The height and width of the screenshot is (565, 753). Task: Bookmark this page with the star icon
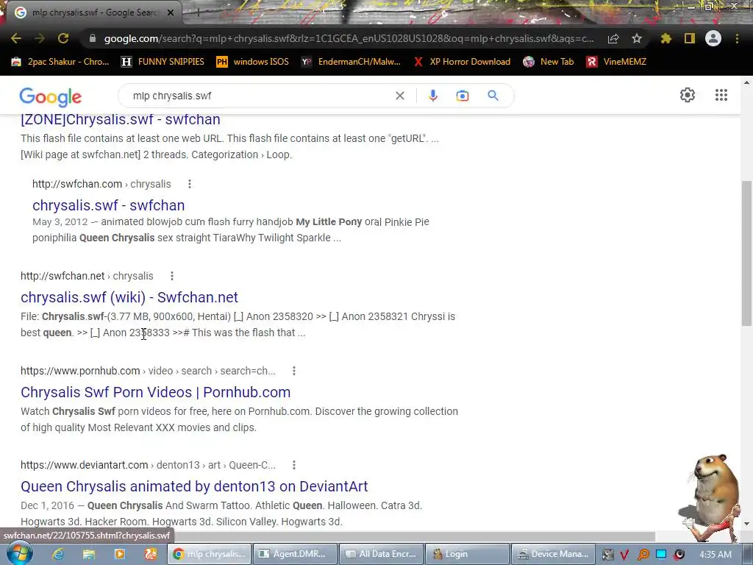(x=637, y=38)
